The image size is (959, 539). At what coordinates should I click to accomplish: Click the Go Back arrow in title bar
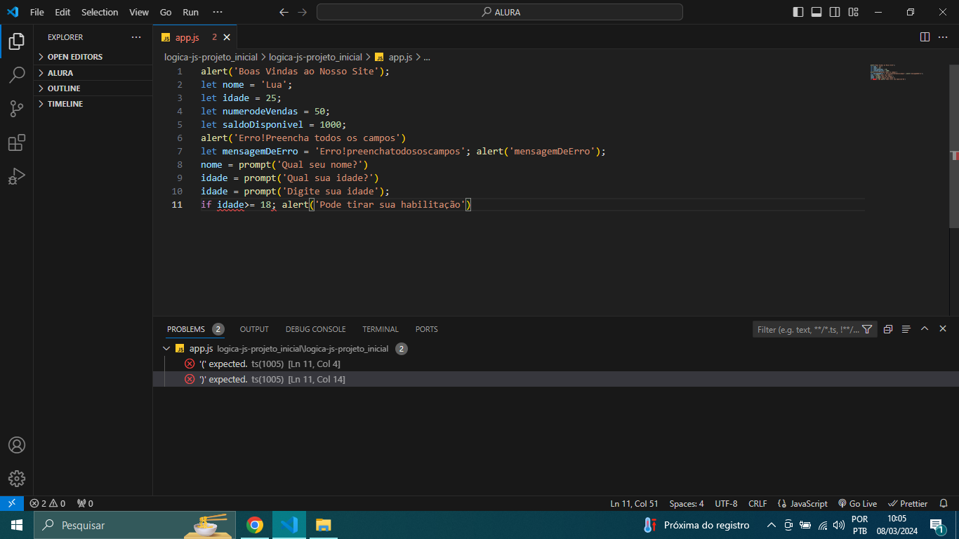(284, 12)
